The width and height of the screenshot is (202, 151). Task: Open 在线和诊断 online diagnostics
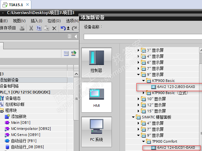tap(15, 104)
